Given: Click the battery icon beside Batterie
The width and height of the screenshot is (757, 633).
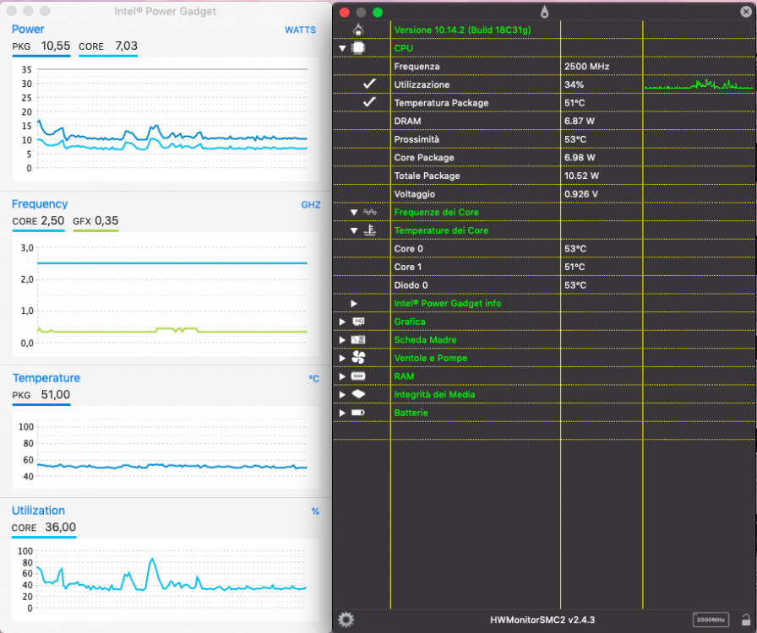Looking at the screenshot, I should (x=358, y=413).
